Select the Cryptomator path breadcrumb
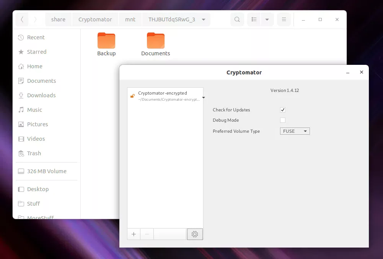The height and width of the screenshot is (259, 383). pyautogui.click(x=95, y=19)
